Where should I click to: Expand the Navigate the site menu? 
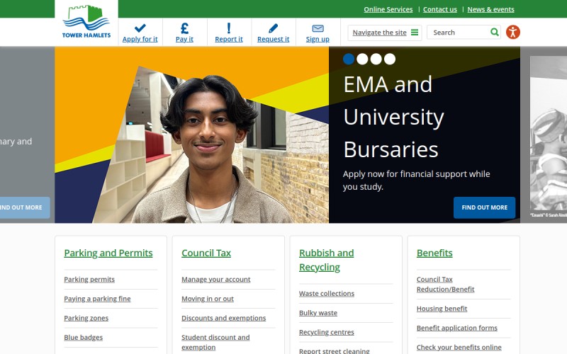tap(385, 33)
